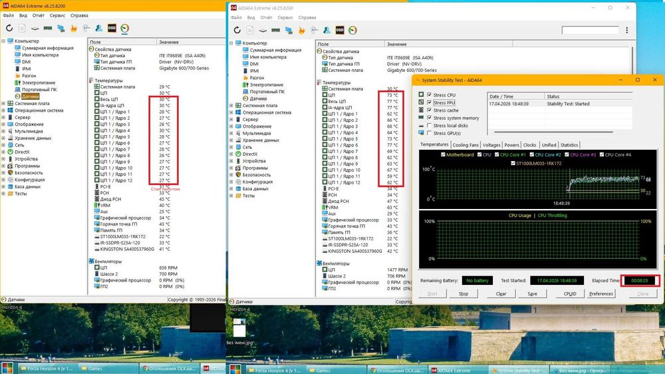Expand DirectX in middle AIDA64 tree

(x=231, y=154)
